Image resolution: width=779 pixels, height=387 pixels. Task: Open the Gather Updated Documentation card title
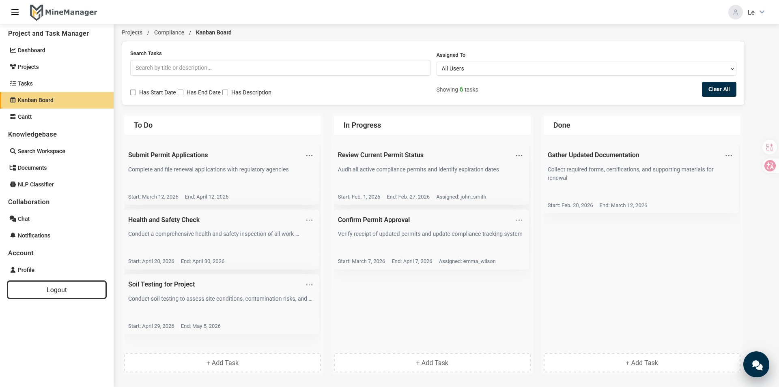(x=593, y=155)
